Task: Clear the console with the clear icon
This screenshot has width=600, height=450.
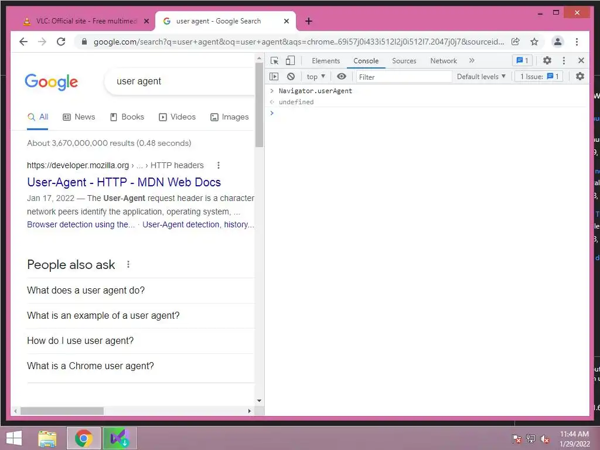Action: click(291, 77)
